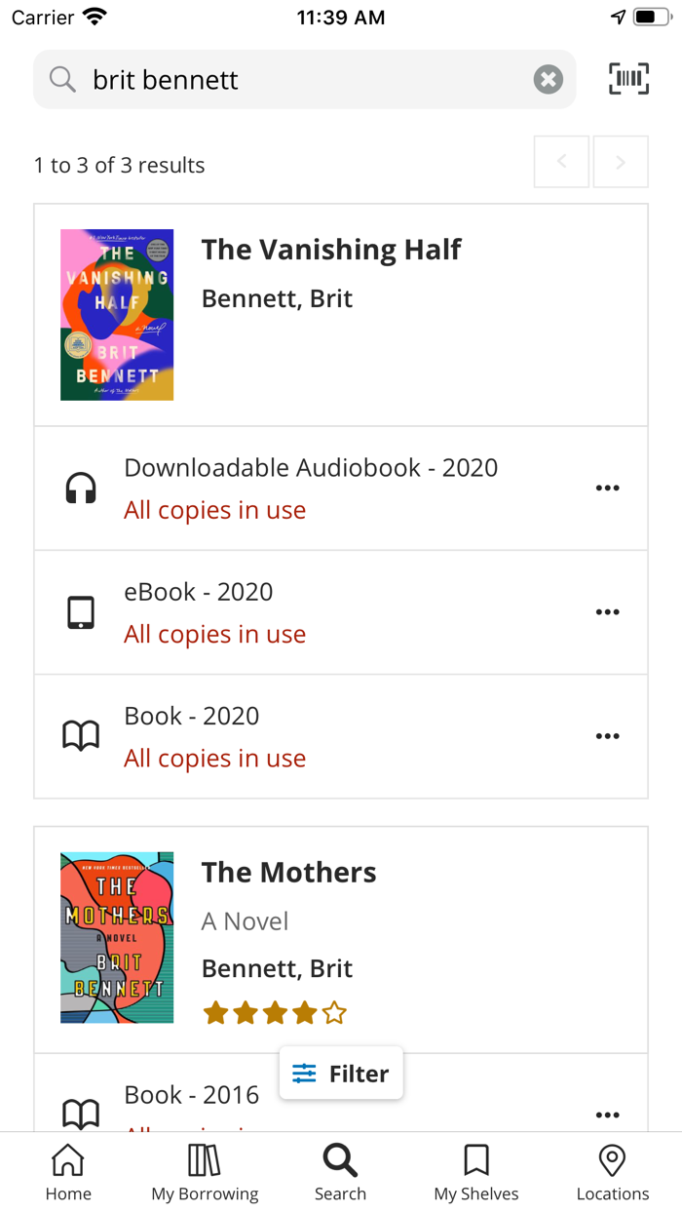Open The Mothers cover thumbnail
682x1213 pixels.
coord(117,937)
